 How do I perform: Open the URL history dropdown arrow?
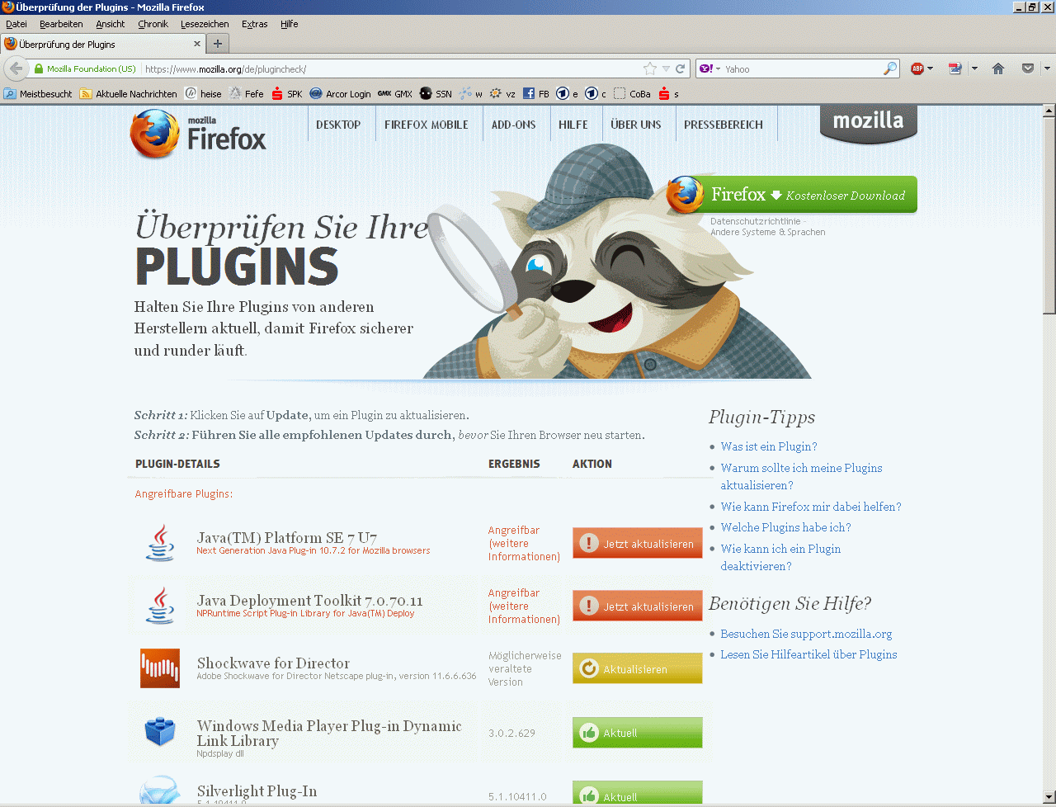(x=666, y=69)
